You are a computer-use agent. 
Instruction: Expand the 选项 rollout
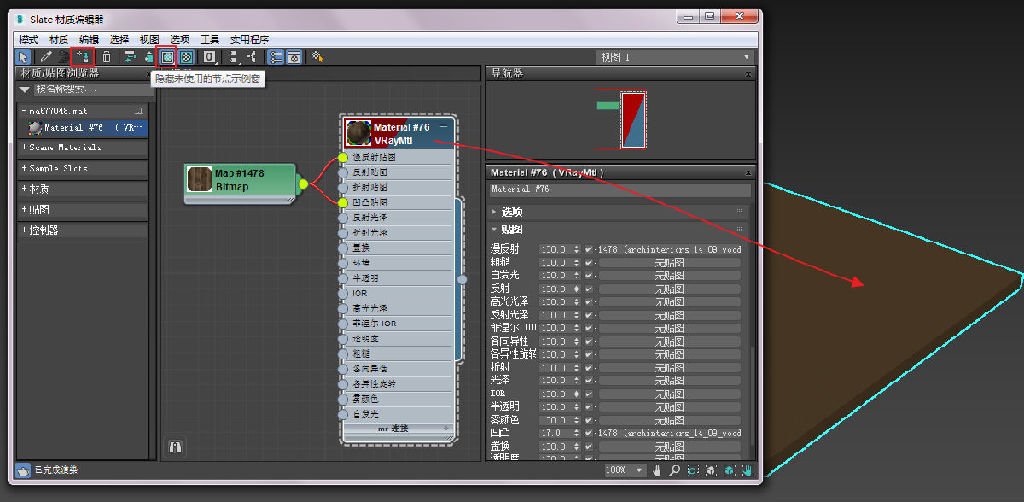click(512, 212)
